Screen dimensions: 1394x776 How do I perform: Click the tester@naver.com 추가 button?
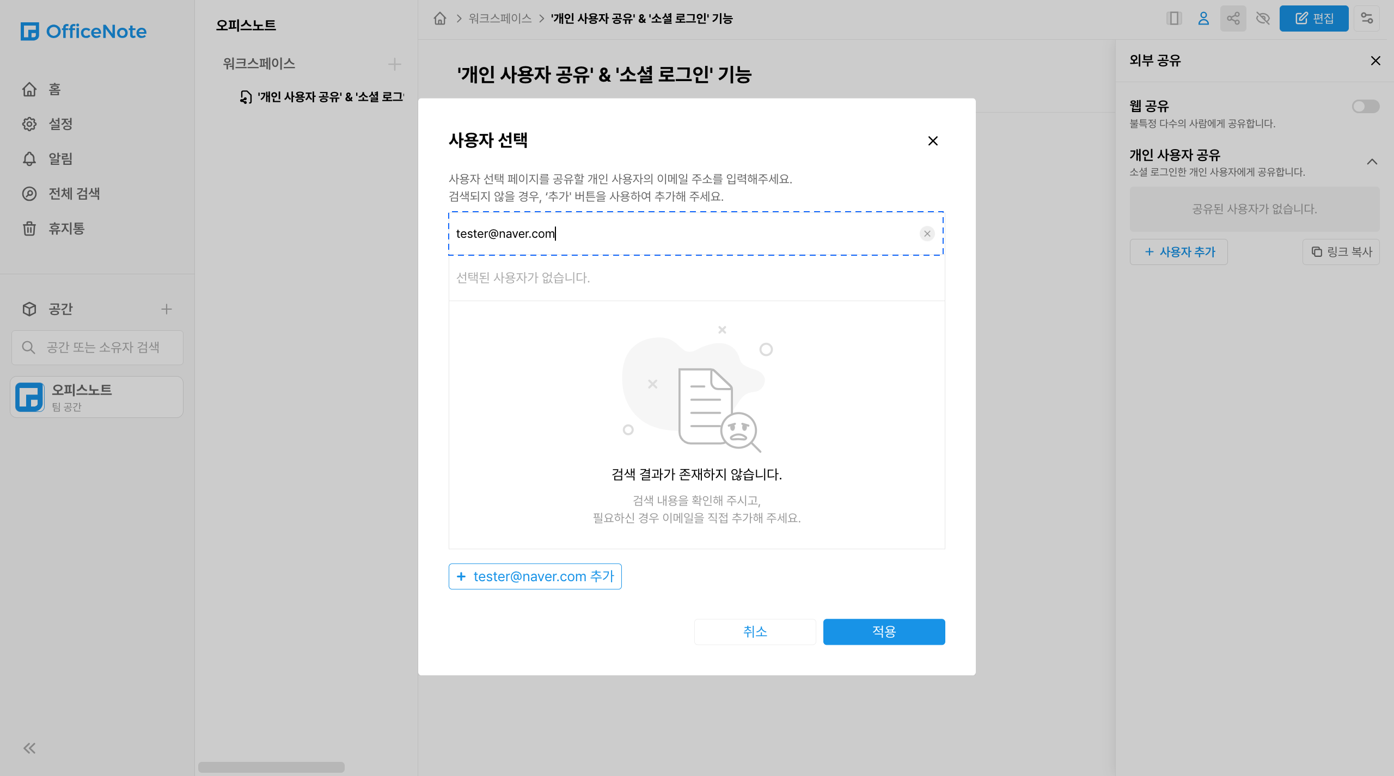(x=535, y=576)
